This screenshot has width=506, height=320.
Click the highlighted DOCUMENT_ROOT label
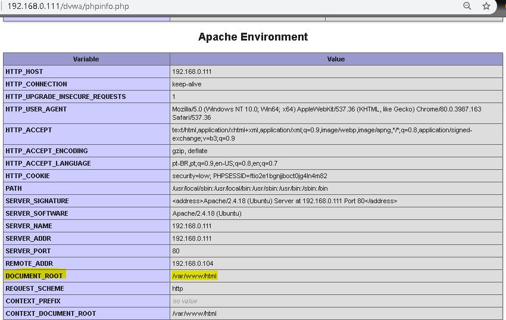pyautogui.click(x=35, y=276)
